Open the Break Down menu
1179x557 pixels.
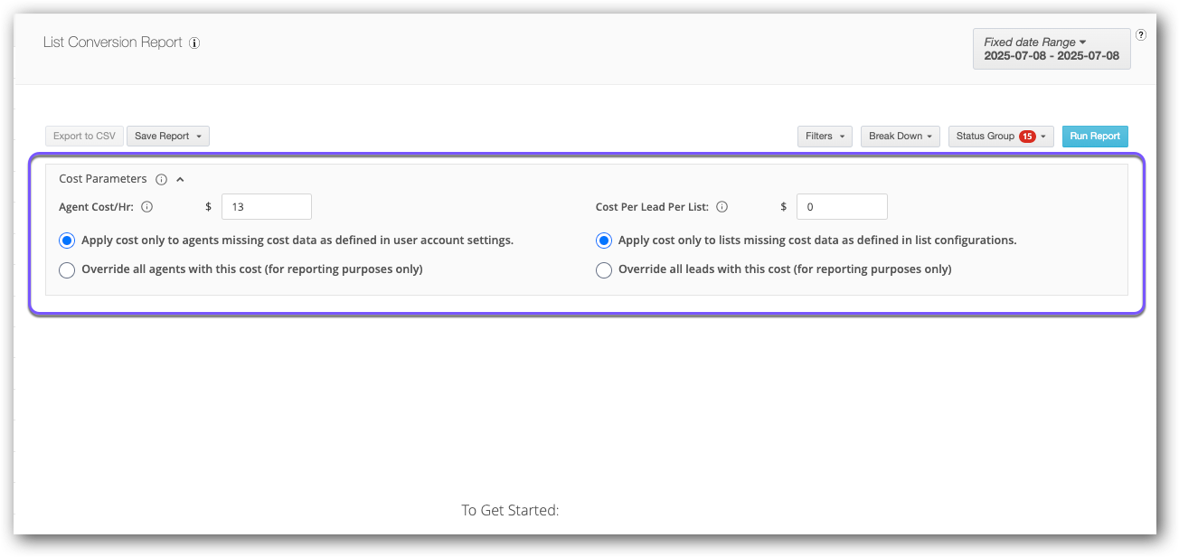[x=900, y=137]
